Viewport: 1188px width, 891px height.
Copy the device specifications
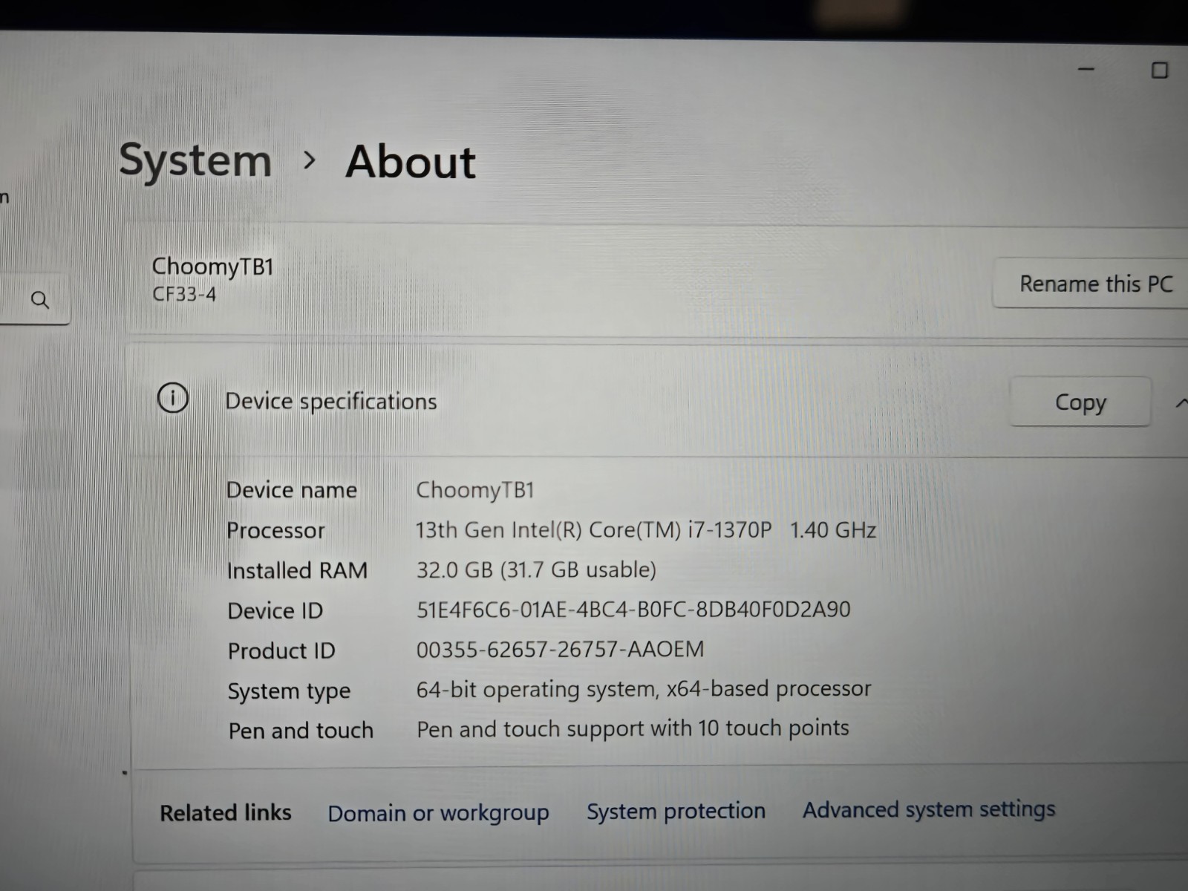1080,402
